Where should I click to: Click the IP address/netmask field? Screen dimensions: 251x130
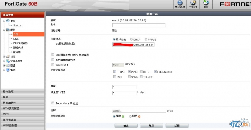(133, 44)
